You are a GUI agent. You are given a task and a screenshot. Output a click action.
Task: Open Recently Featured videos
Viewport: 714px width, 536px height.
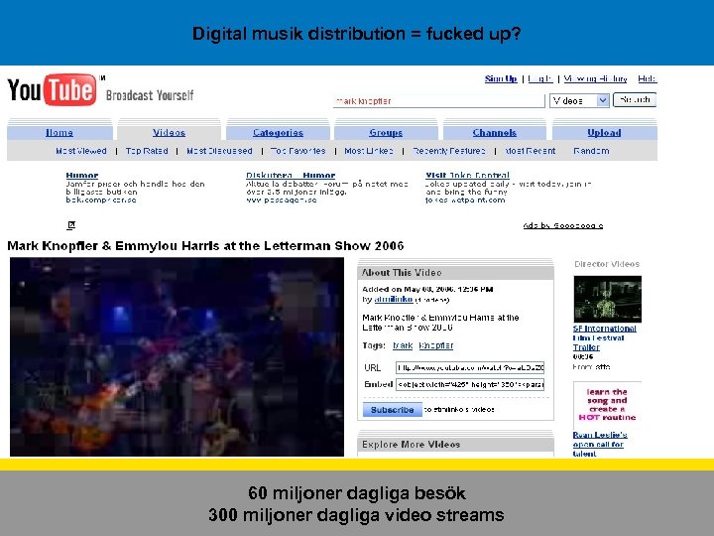pos(449,151)
